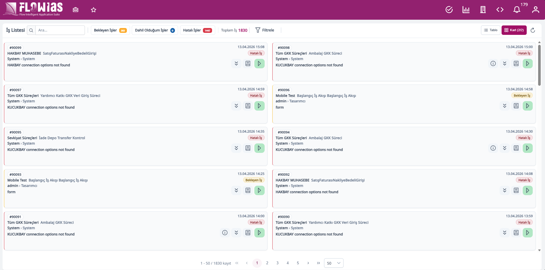Expand job #90092 with double chevron
Screen dimensions: 545x270
[505, 190]
